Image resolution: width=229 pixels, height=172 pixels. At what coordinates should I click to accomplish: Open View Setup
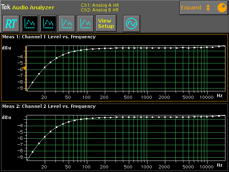tap(106, 24)
